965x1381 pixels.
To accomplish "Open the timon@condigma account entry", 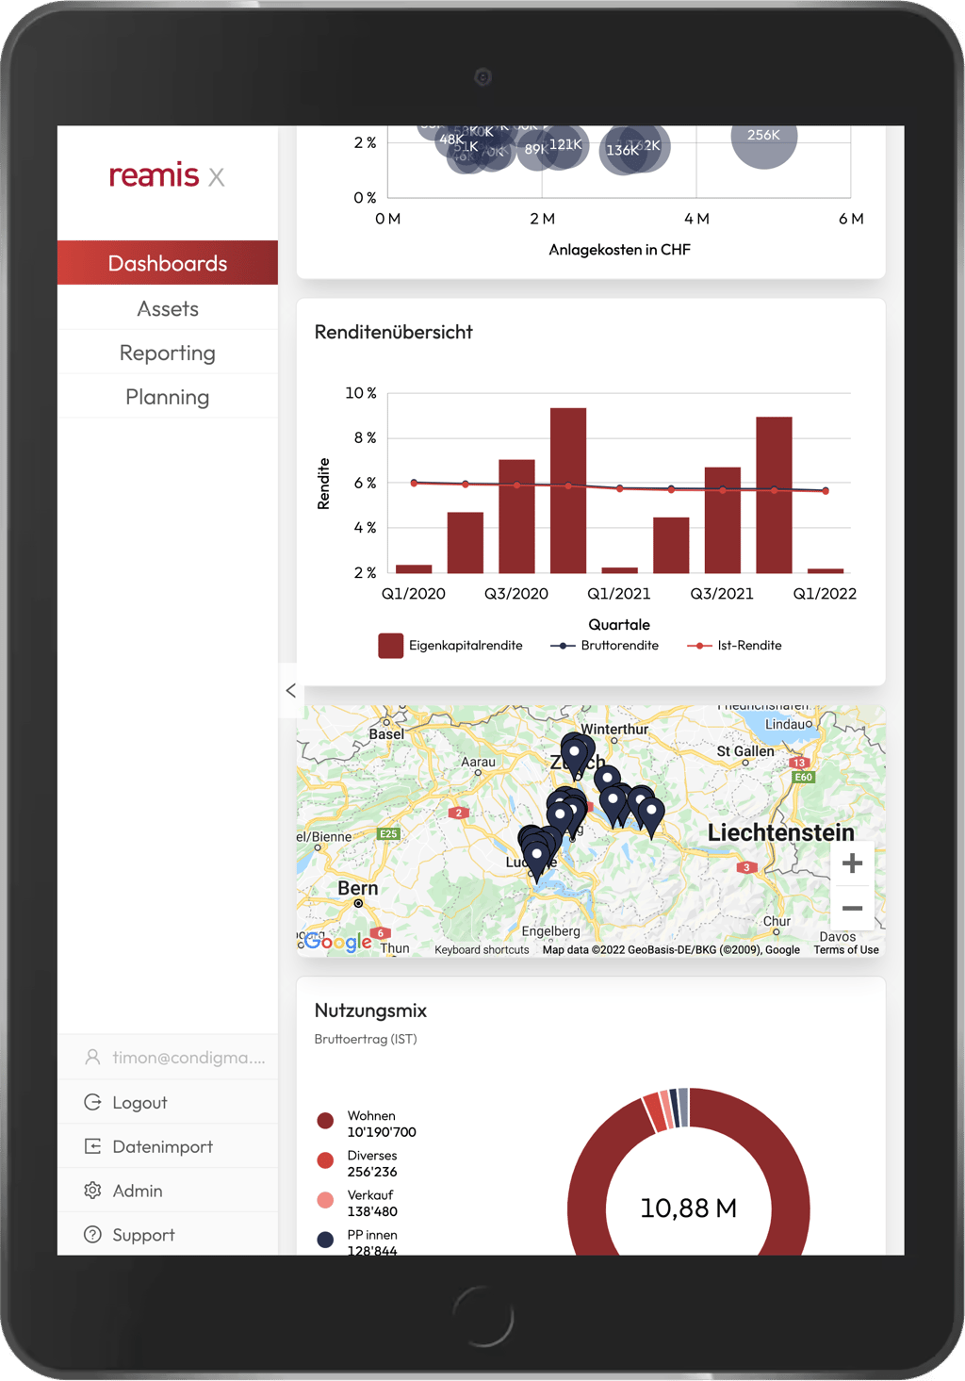I will 168,1057.
